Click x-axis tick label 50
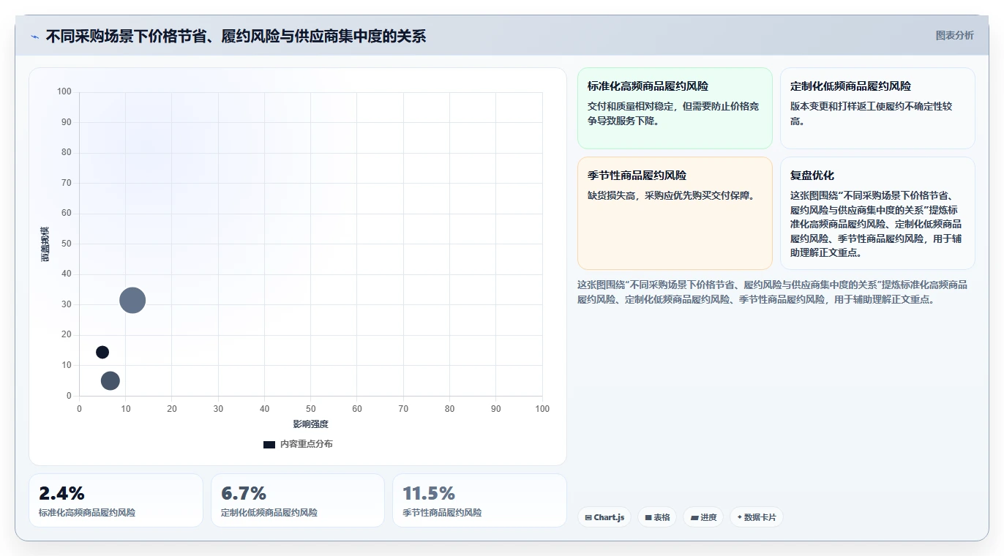Screen dimensions: 1004x556 pos(311,409)
